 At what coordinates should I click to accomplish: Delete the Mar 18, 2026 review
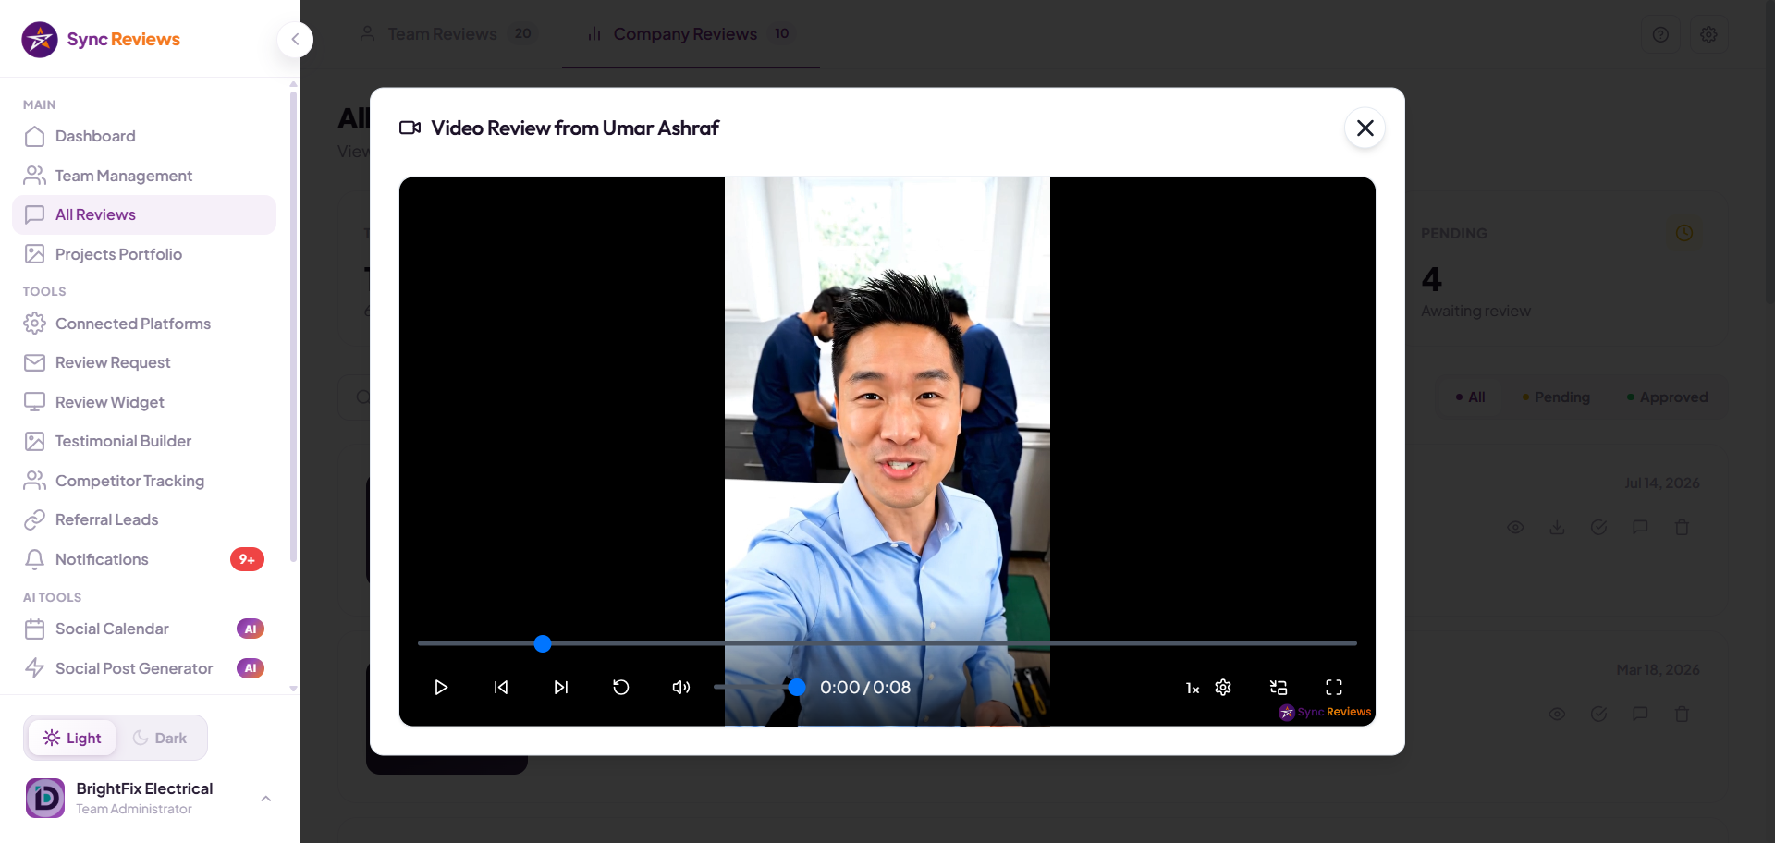click(1682, 714)
